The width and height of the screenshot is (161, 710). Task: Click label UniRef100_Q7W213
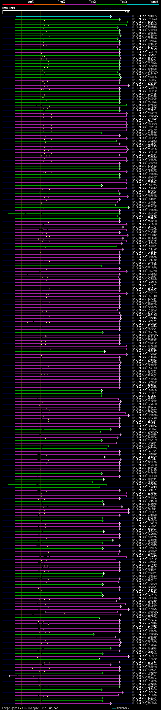[x=144, y=496]
